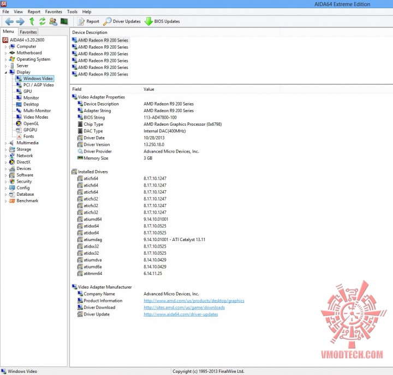This screenshot has width=393, height=375.
Task: Open the Tools menu
Action: 72,12
